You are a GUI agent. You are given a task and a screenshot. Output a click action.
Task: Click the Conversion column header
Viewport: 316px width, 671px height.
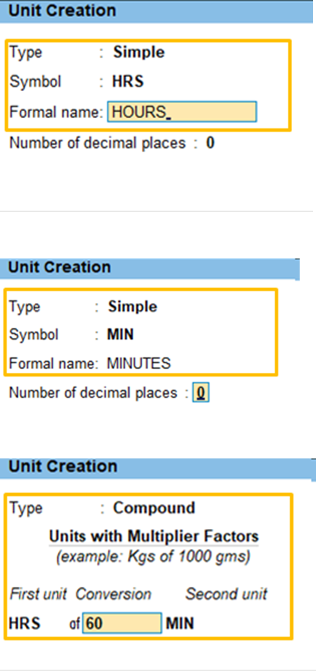113,594
